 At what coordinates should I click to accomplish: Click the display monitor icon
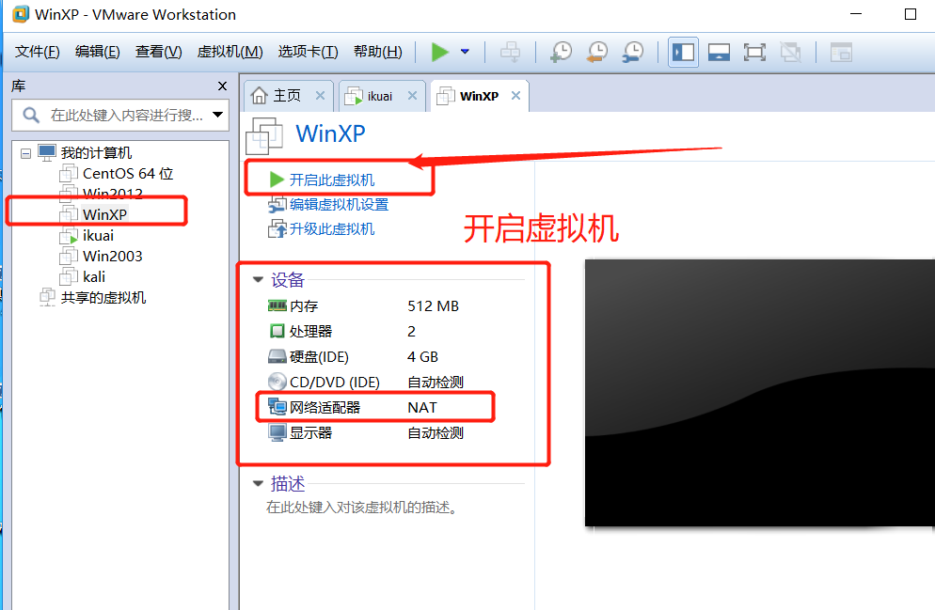point(277,433)
